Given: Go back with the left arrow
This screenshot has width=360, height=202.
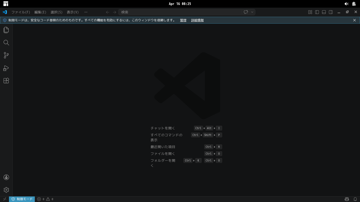Looking at the screenshot, I should click(x=108, y=12).
